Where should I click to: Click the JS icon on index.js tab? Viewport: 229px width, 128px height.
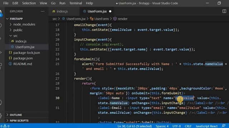pos(54,11)
